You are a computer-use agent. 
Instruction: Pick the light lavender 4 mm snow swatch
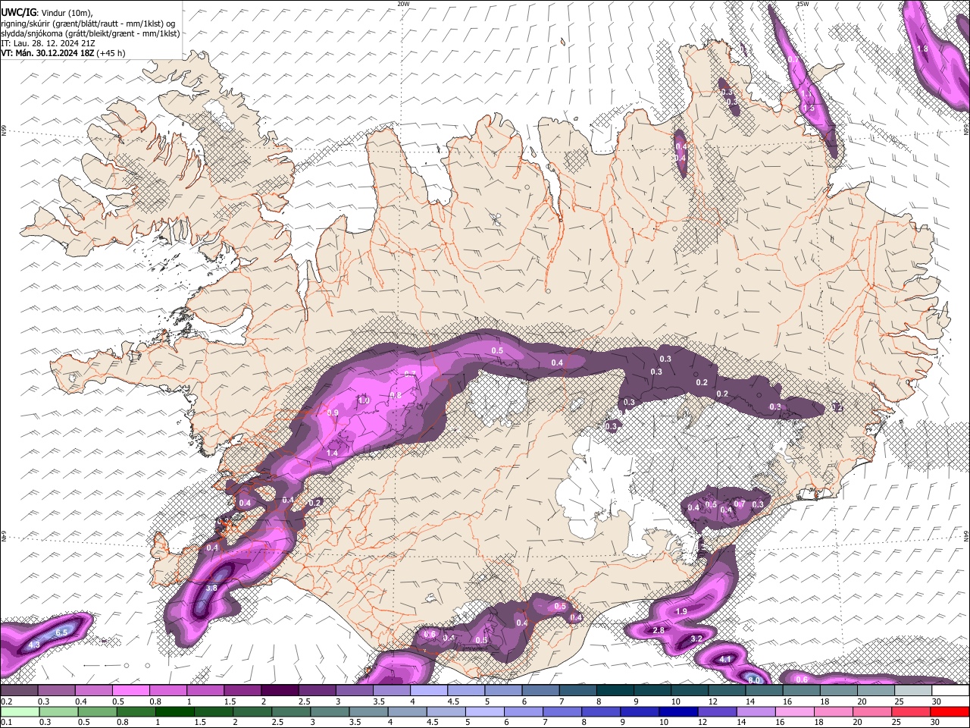click(429, 690)
